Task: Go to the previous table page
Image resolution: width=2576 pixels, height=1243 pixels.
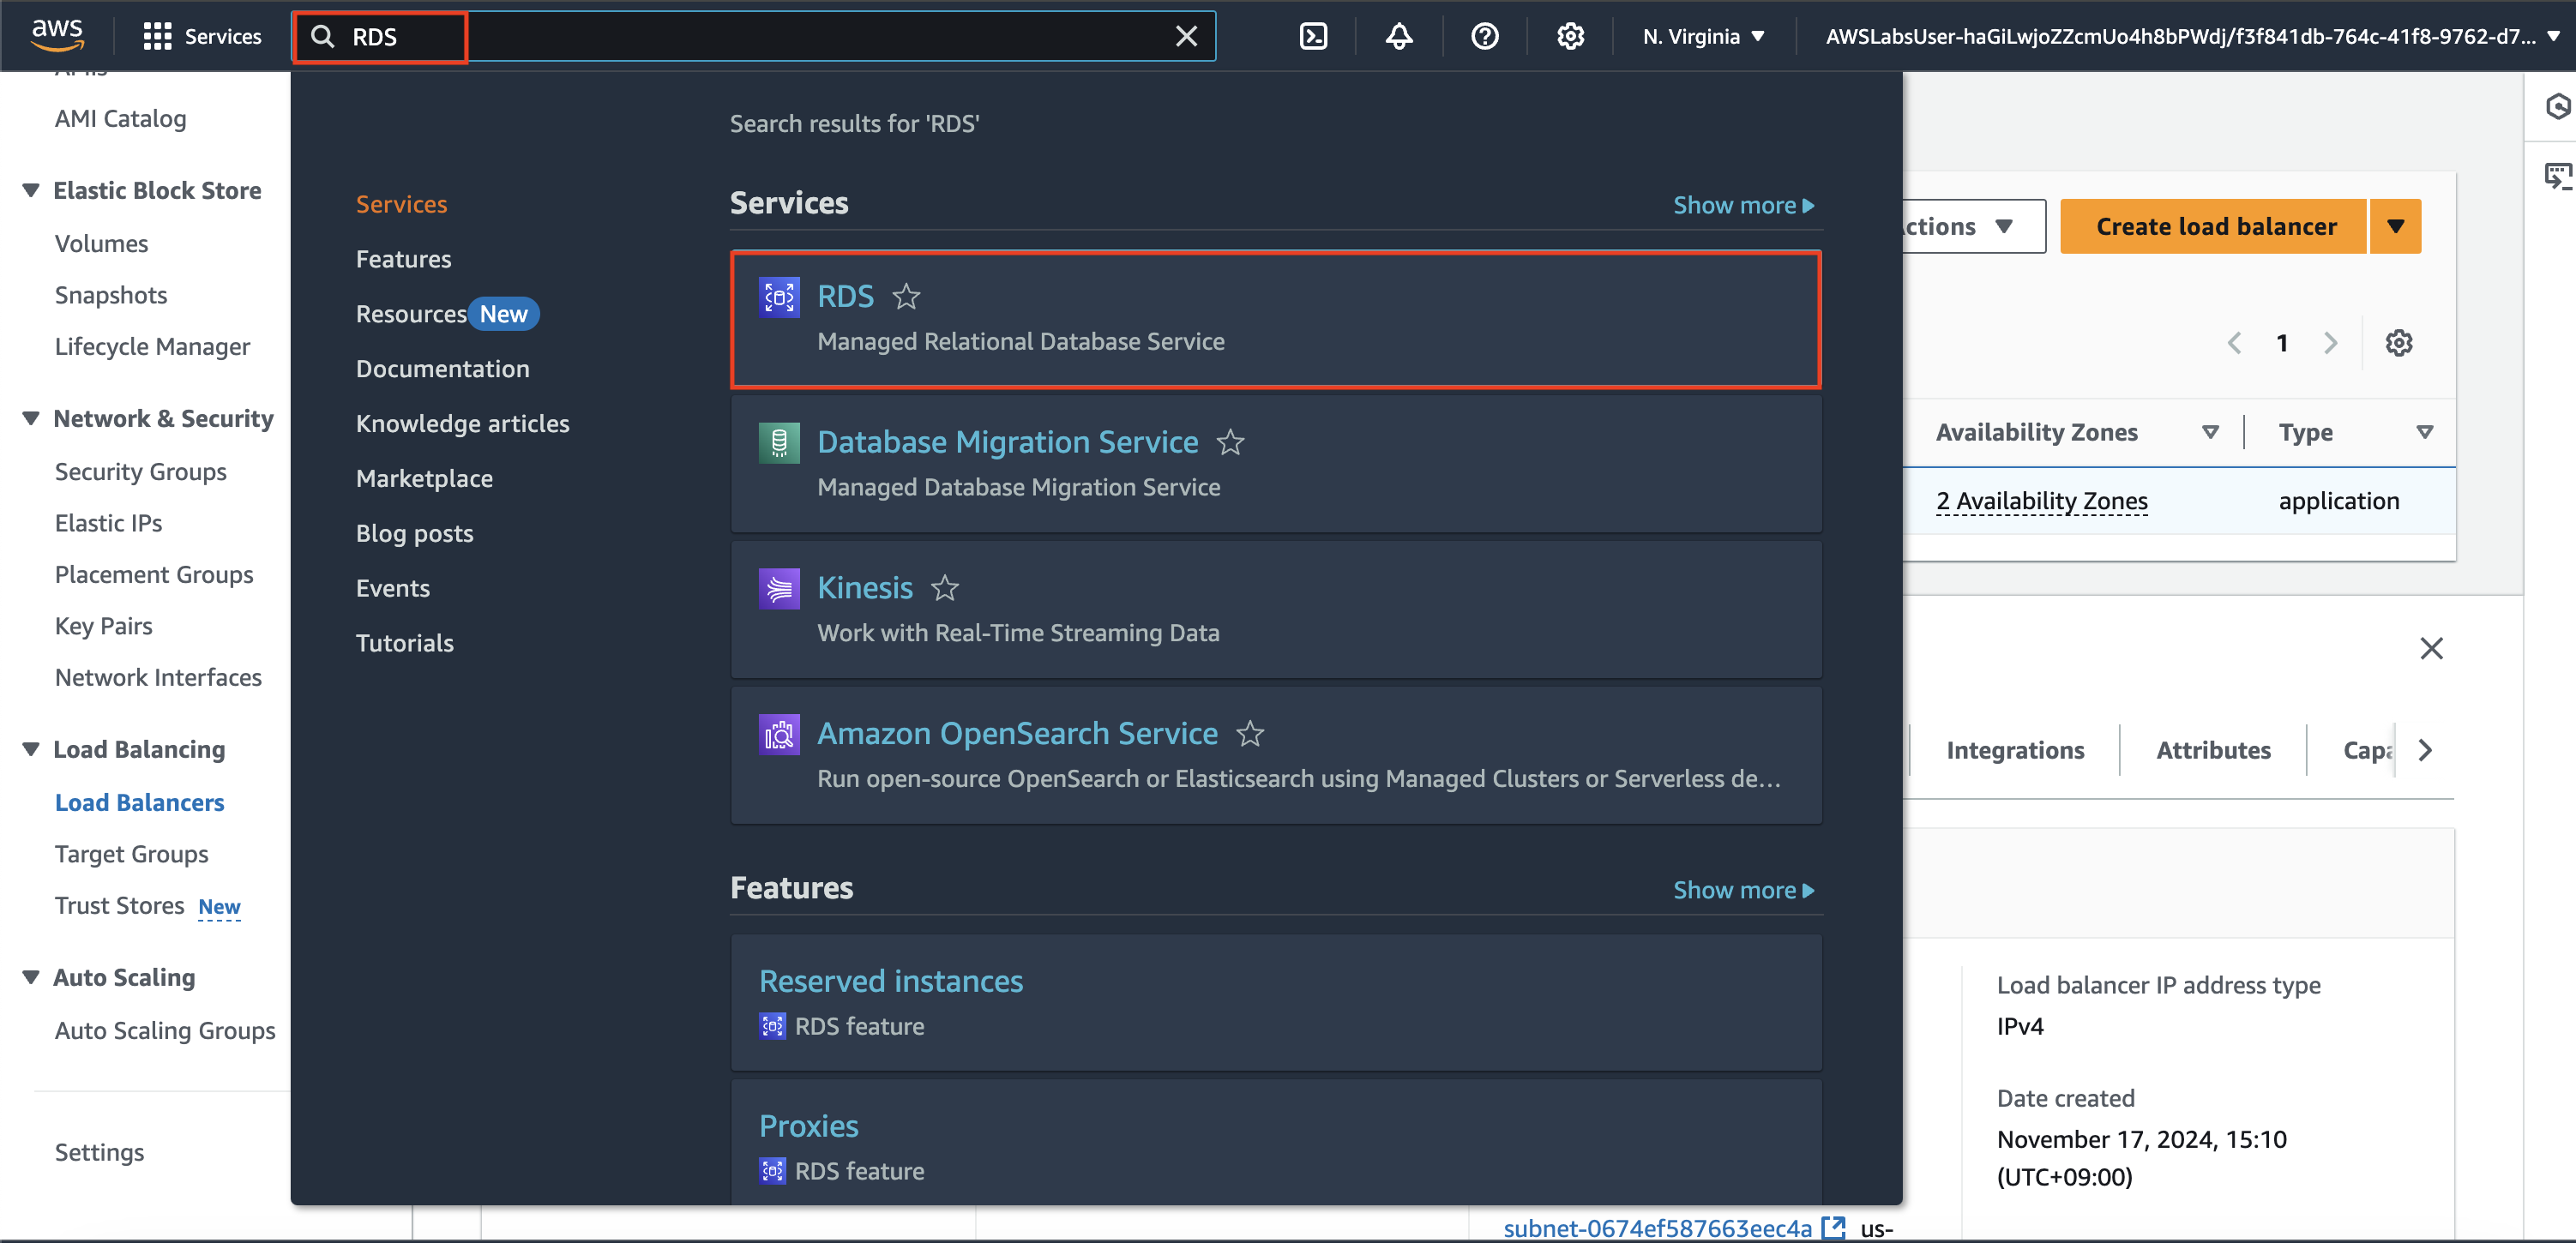Action: coord(2235,343)
